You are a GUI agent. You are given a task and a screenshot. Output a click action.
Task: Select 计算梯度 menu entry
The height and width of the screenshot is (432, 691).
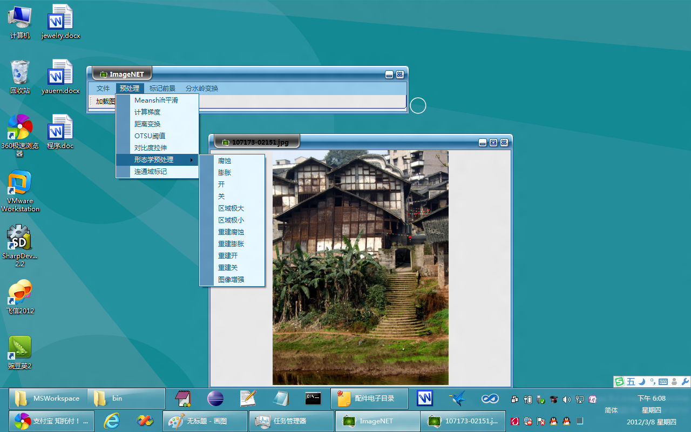pos(157,112)
